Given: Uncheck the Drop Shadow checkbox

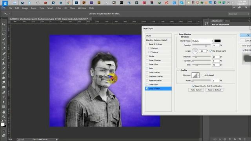Looking at the screenshot, I should (x=147, y=89).
